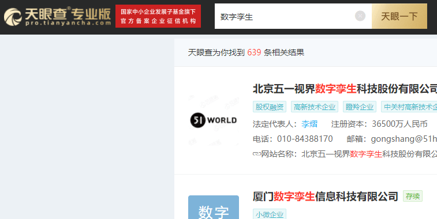Select the 中关村高新技术企业 tag
The width and height of the screenshot is (437, 219).
tap(409, 107)
